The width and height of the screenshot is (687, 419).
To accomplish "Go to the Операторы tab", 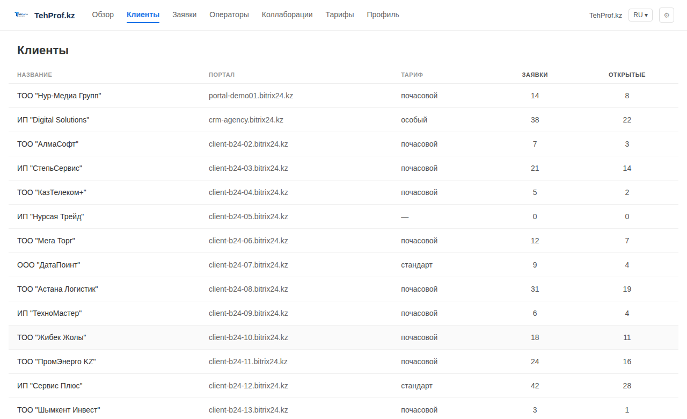I will [x=229, y=15].
